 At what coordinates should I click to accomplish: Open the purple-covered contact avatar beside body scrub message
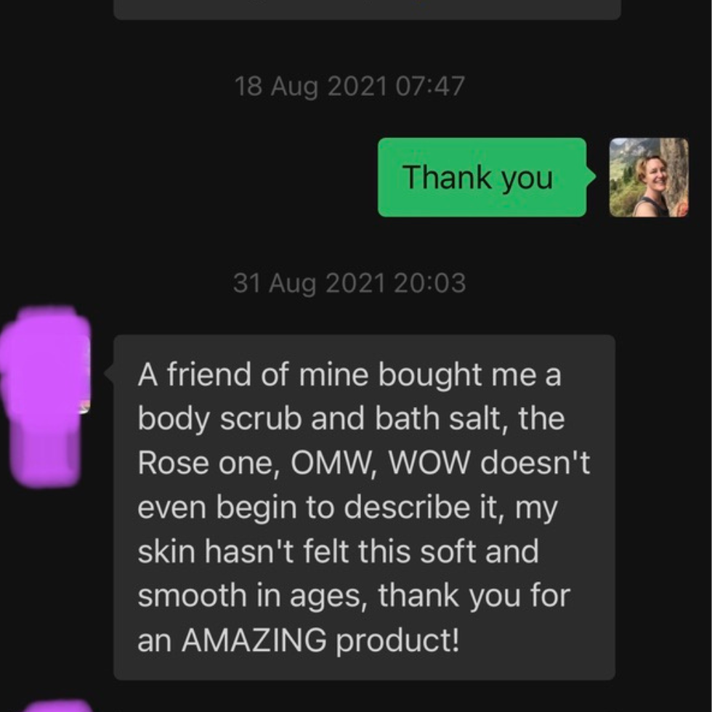45,396
